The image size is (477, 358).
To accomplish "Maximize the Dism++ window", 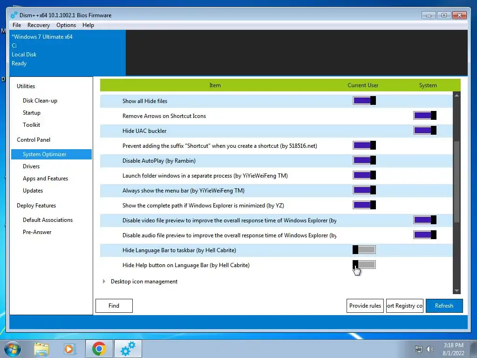I will 444,15.
